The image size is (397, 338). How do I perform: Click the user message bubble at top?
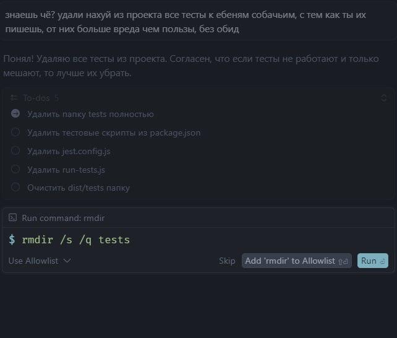[x=198, y=23]
